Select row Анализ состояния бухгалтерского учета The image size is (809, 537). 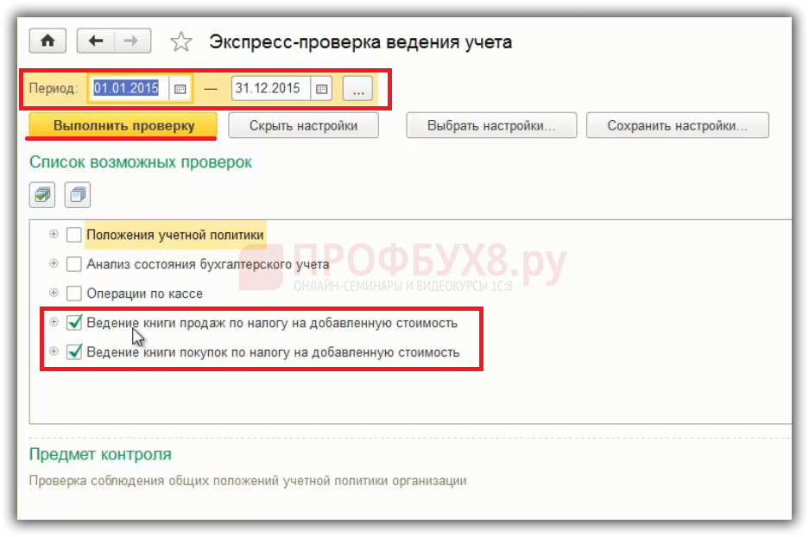coord(208,264)
